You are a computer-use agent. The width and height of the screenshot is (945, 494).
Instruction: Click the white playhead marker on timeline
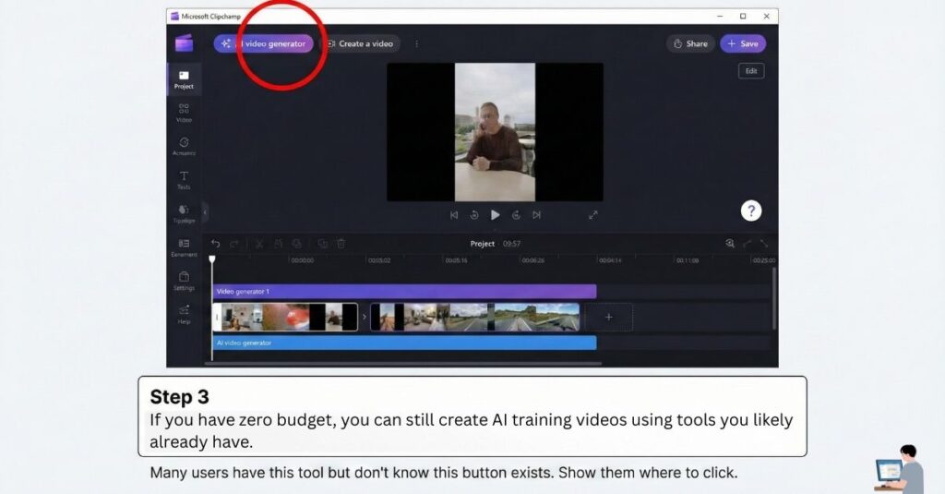click(212, 259)
